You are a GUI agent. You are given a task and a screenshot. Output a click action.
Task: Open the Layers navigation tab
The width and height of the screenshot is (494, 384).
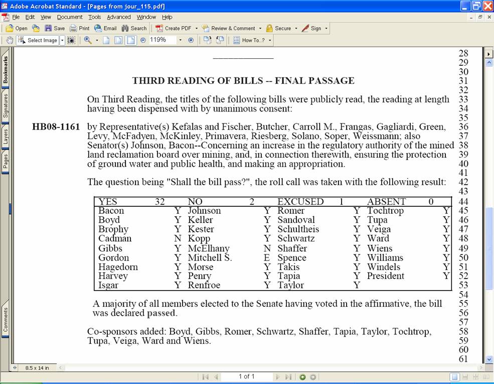coord(6,137)
